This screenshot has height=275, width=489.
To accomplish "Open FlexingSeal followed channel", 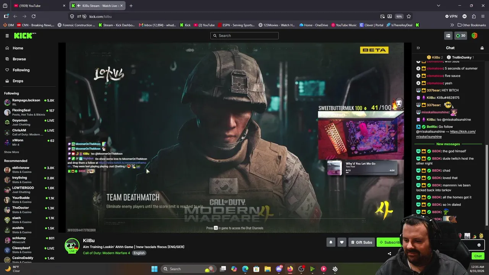I will [x=29, y=112].
